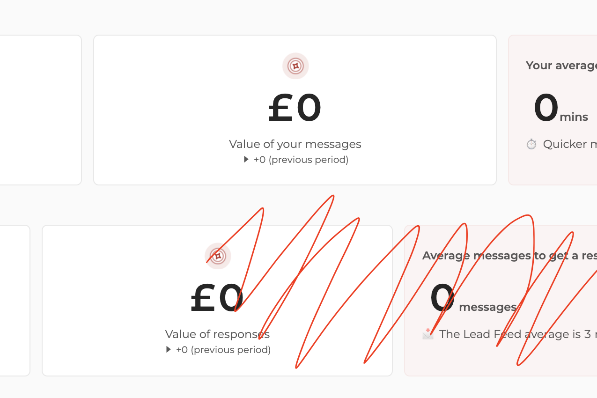Click the messages unit label beside the zero
This screenshot has width=597, height=398.
487,307
